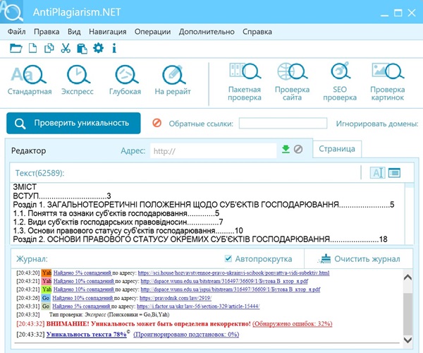Viewport: 423px width, 353px height.
Task: Select Глубокая check mode
Action: 125,80
